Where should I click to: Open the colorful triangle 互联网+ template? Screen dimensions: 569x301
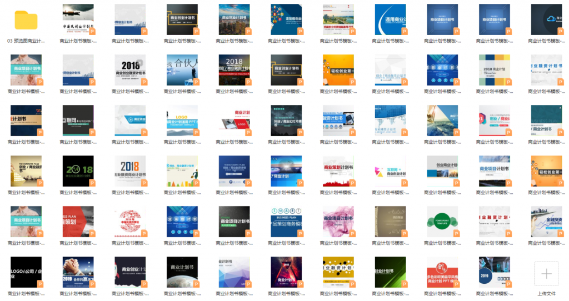[x=390, y=171]
